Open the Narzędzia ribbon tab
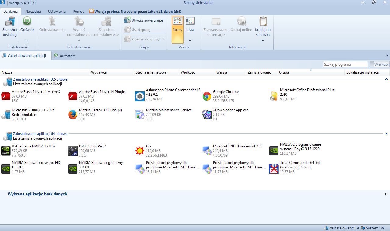The image size is (390, 231). 33,12
